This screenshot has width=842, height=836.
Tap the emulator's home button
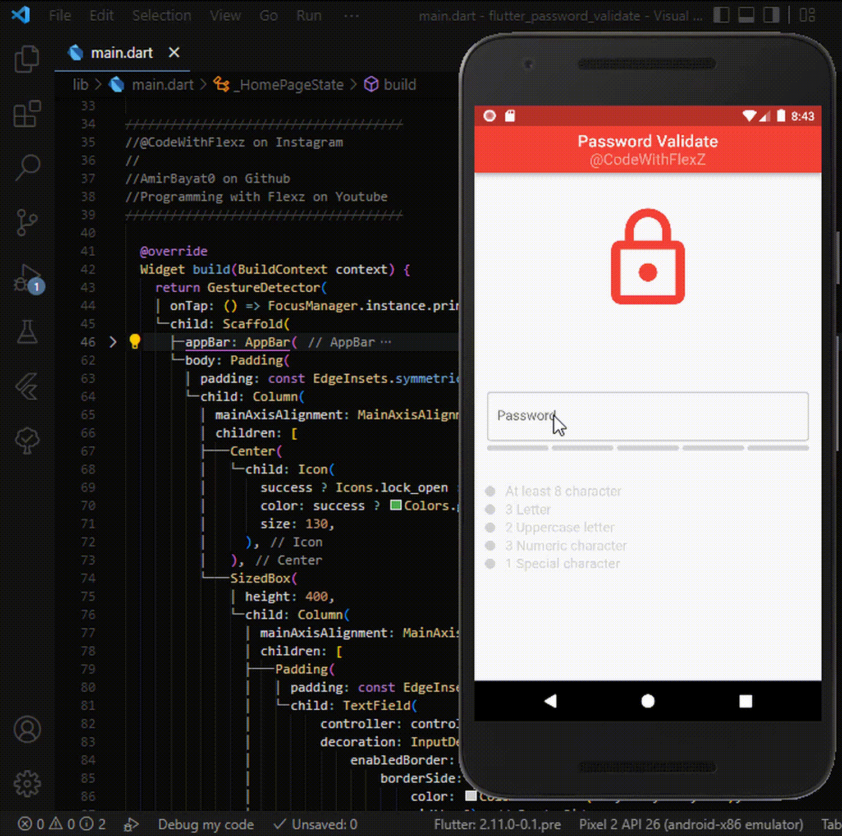click(647, 701)
